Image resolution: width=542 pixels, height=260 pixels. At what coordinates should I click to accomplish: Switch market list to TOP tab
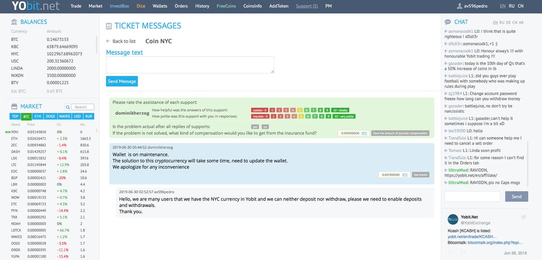coord(15,116)
